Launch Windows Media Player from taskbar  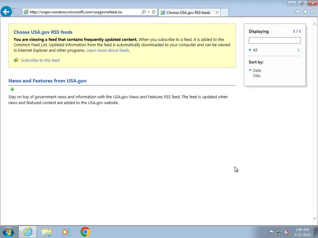point(66,232)
